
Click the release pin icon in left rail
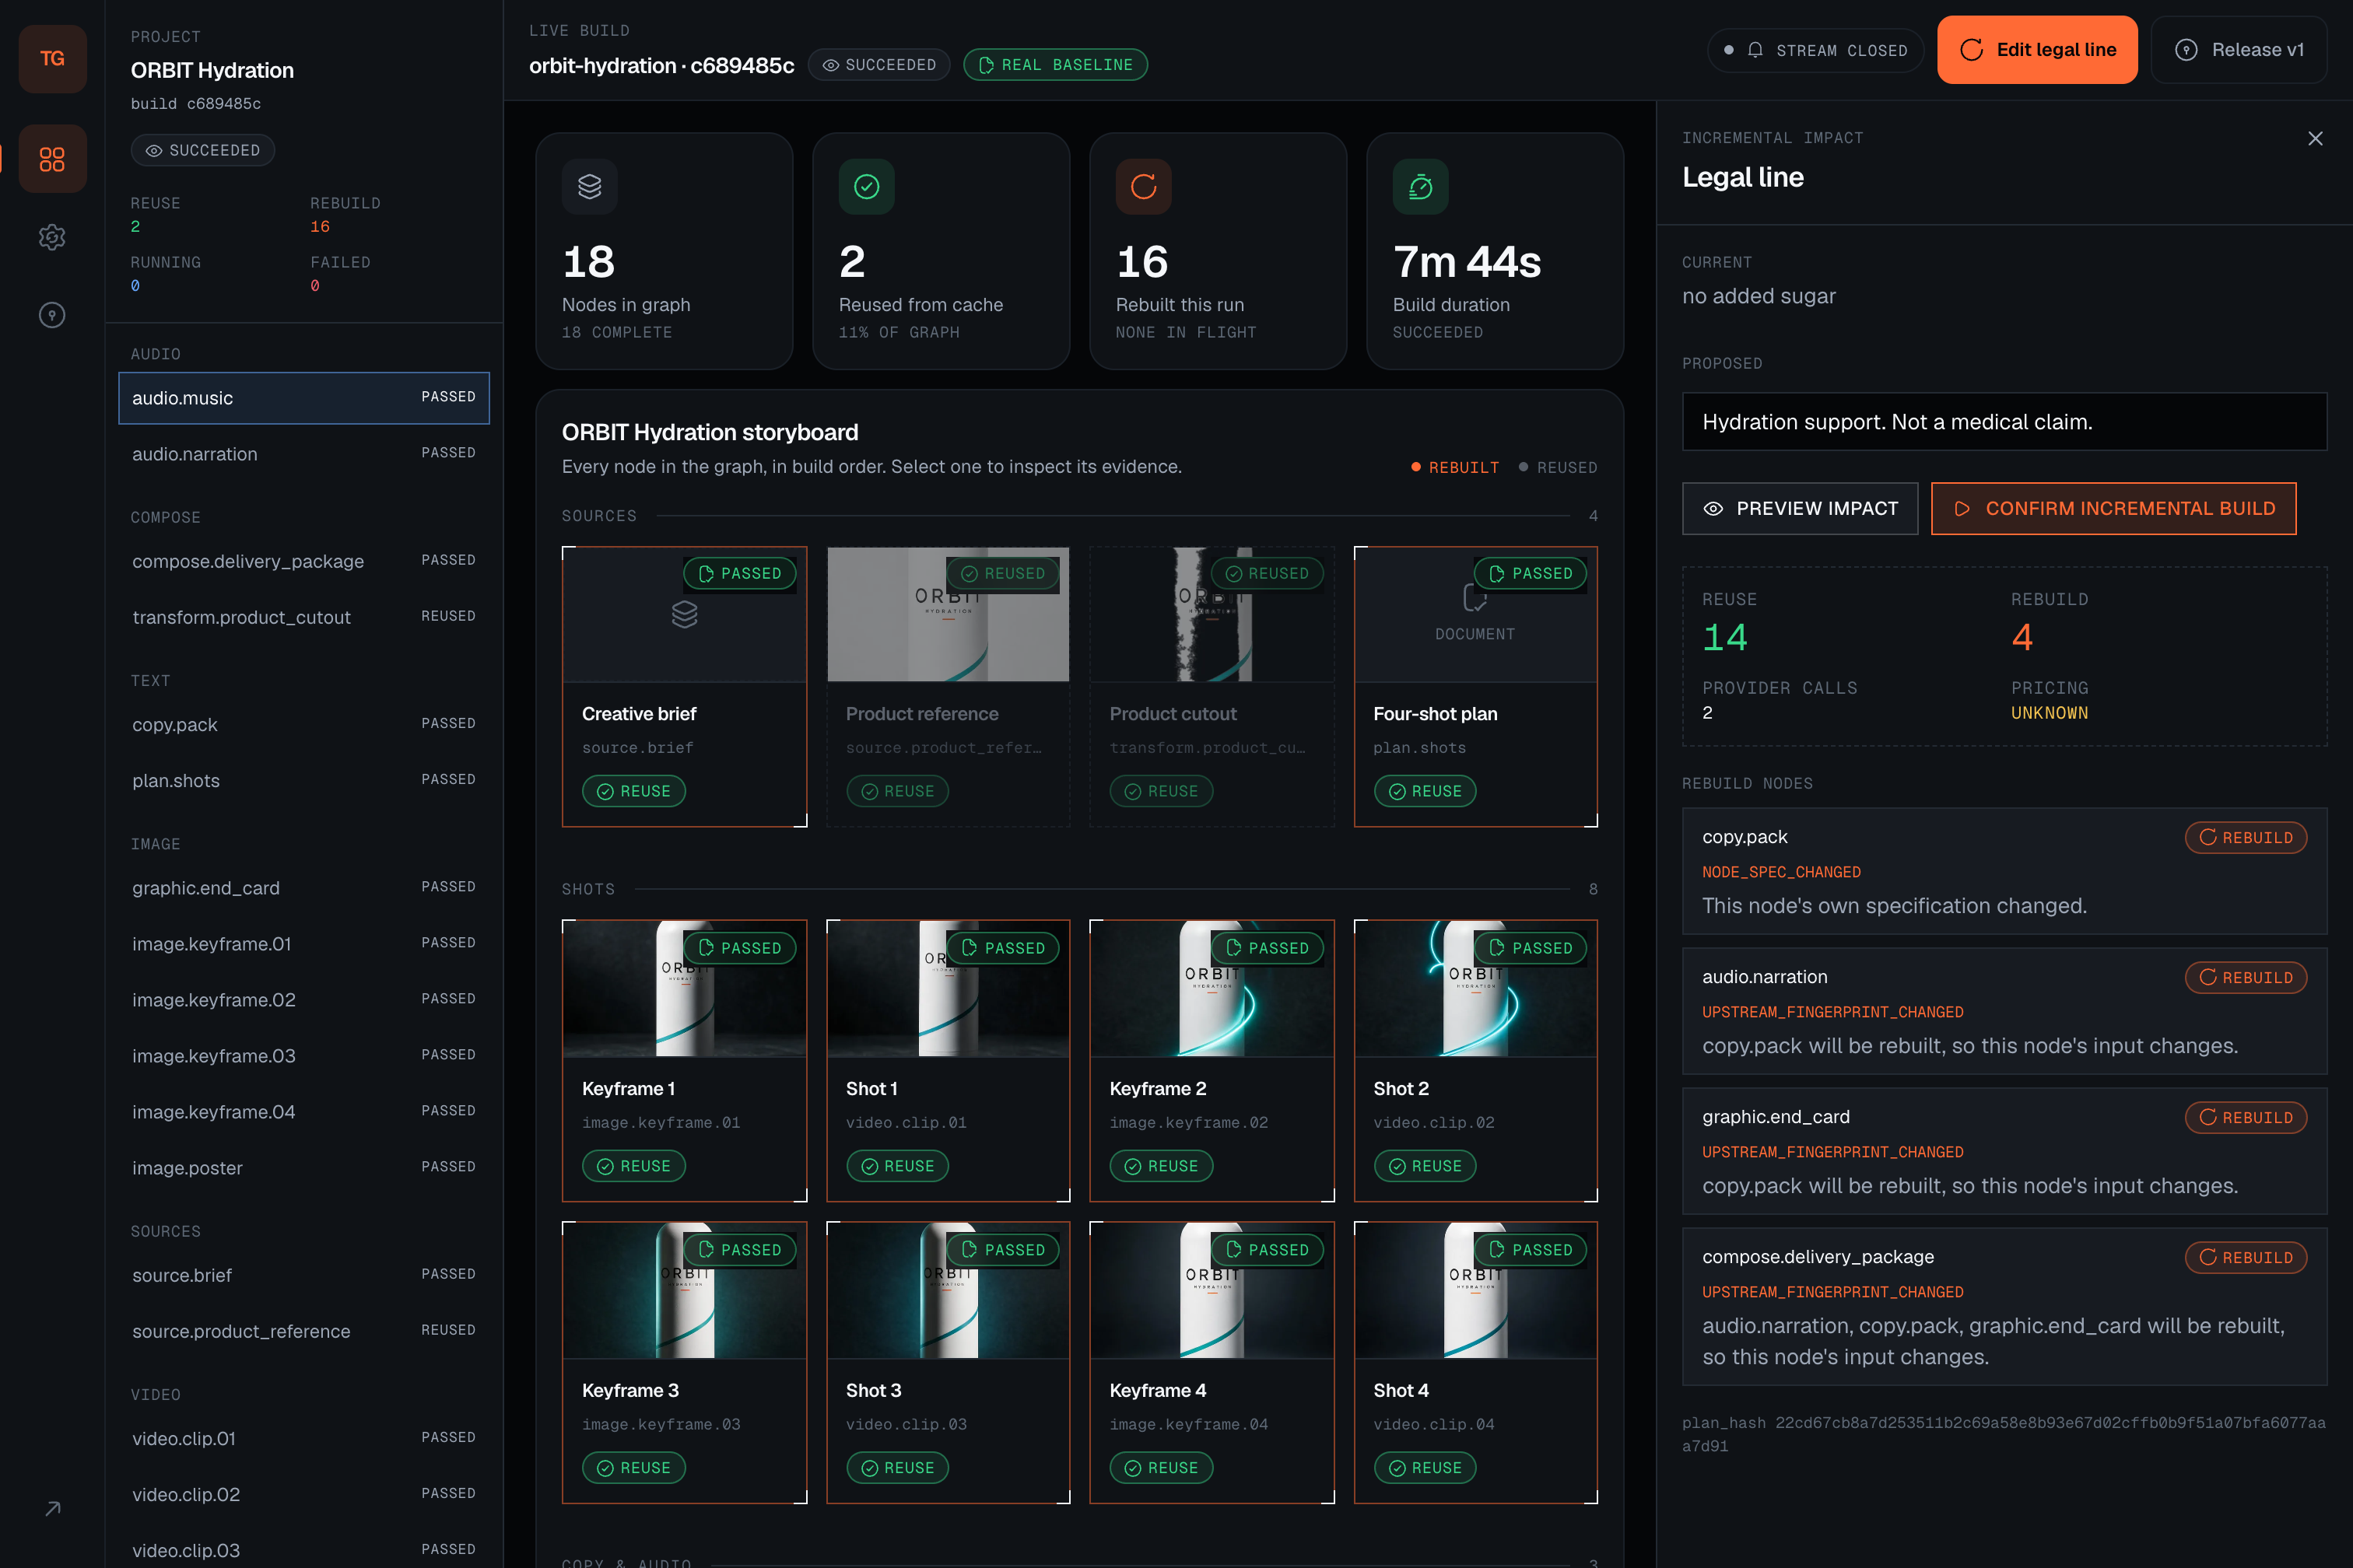point(52,315)
